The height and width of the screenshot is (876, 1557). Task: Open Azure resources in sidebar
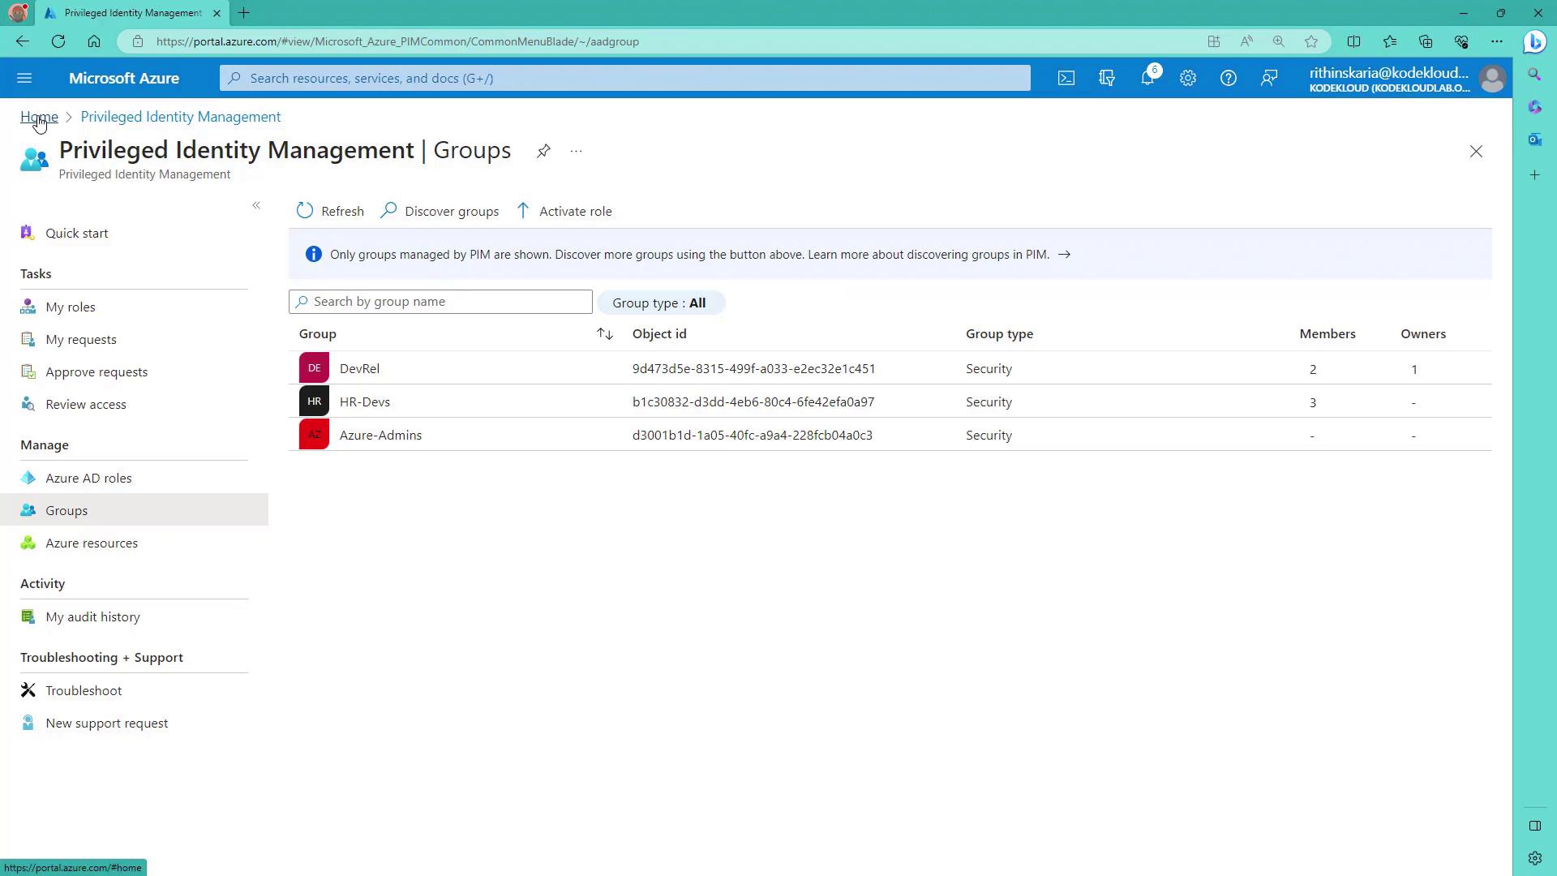pyautogui.click(x=92, y=543)
